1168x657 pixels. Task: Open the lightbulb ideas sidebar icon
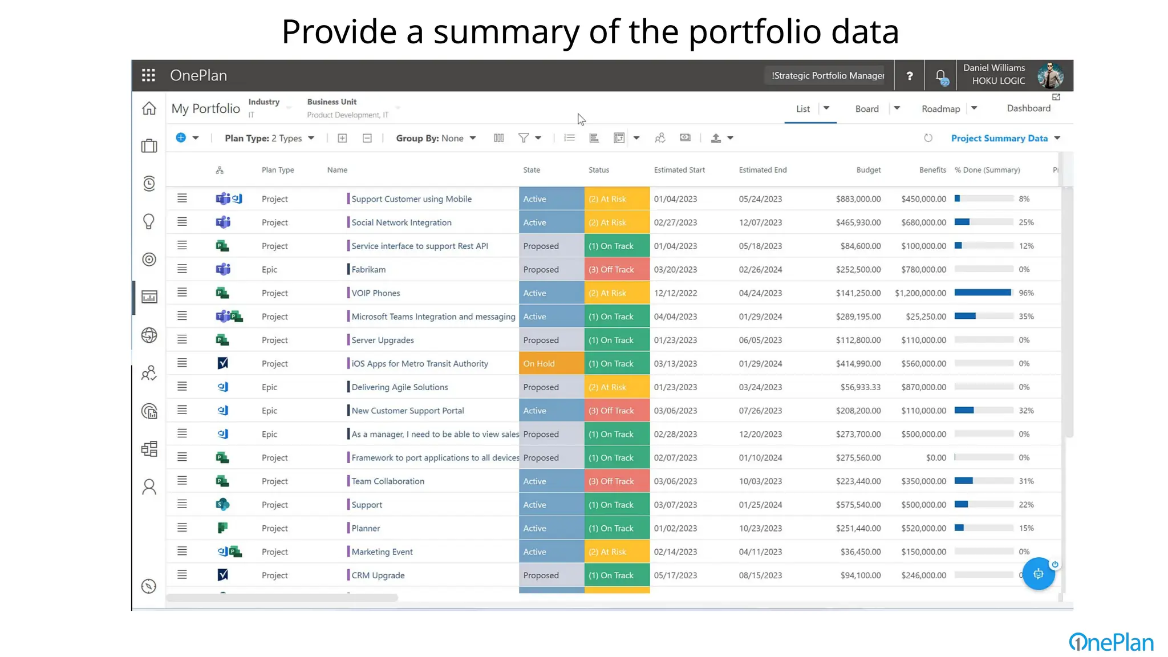(149, 221)
